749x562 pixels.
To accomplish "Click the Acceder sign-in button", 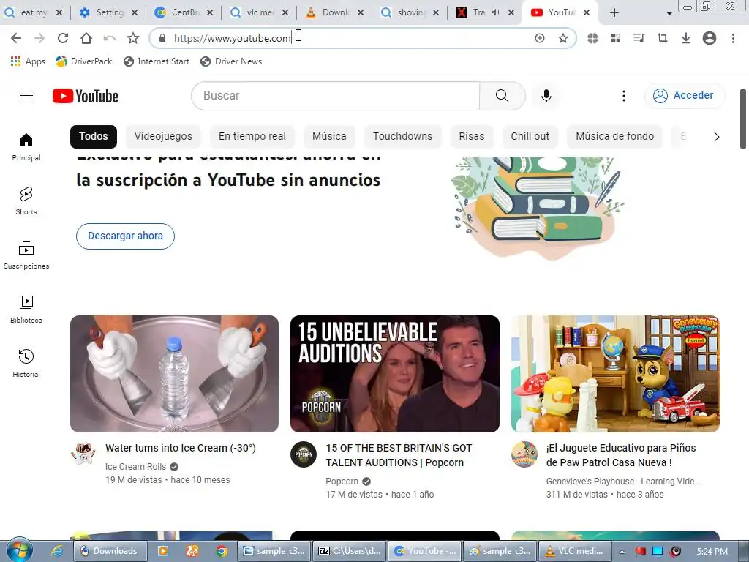I will pos(685,96).
